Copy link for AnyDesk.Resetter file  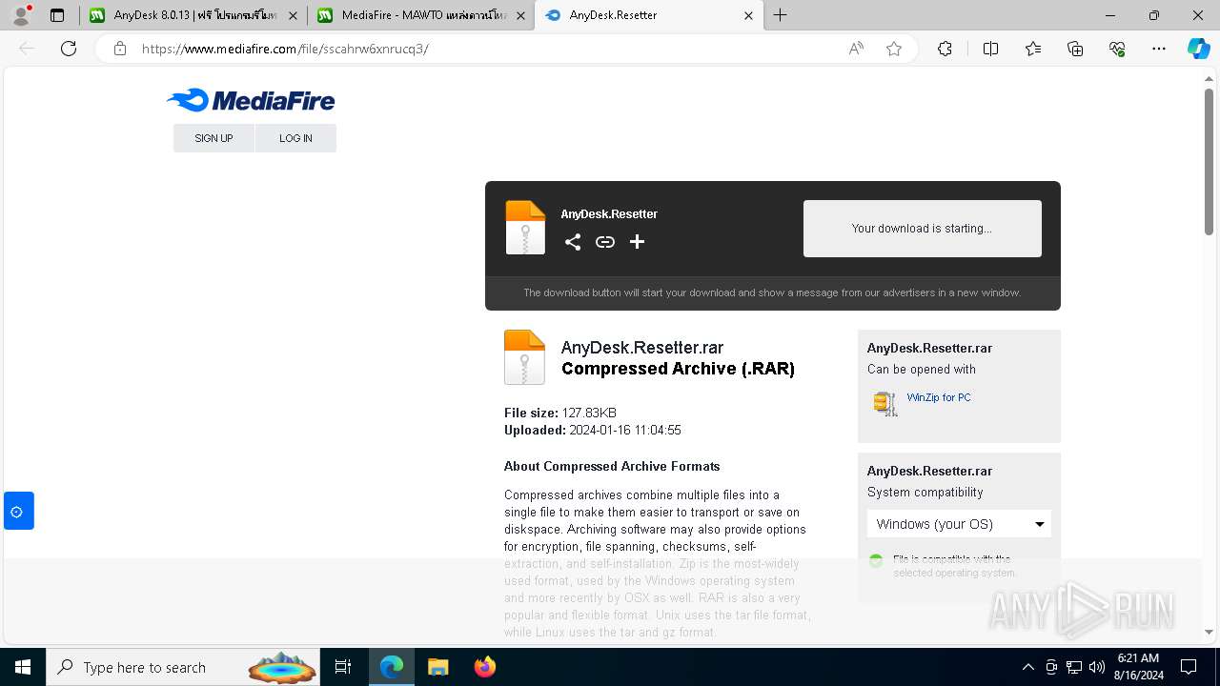point(605,242)
